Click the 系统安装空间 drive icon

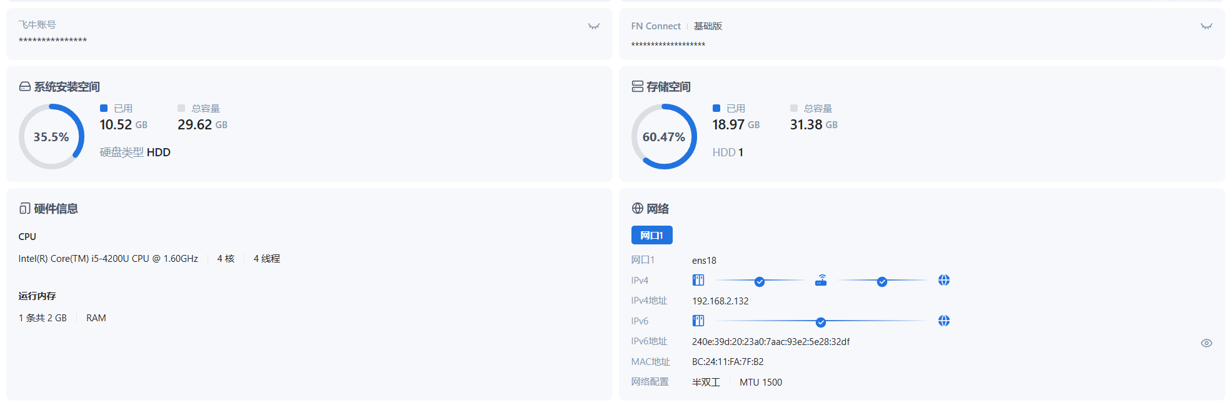pos(25,87)
